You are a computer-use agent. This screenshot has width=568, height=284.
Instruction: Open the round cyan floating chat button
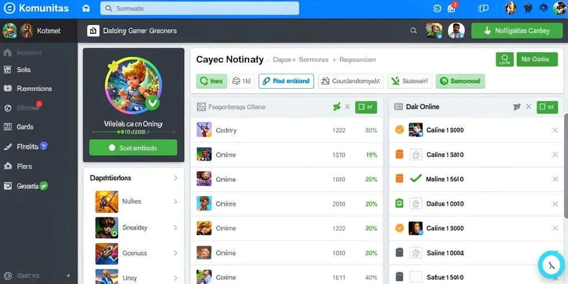(x=552, y=265)
